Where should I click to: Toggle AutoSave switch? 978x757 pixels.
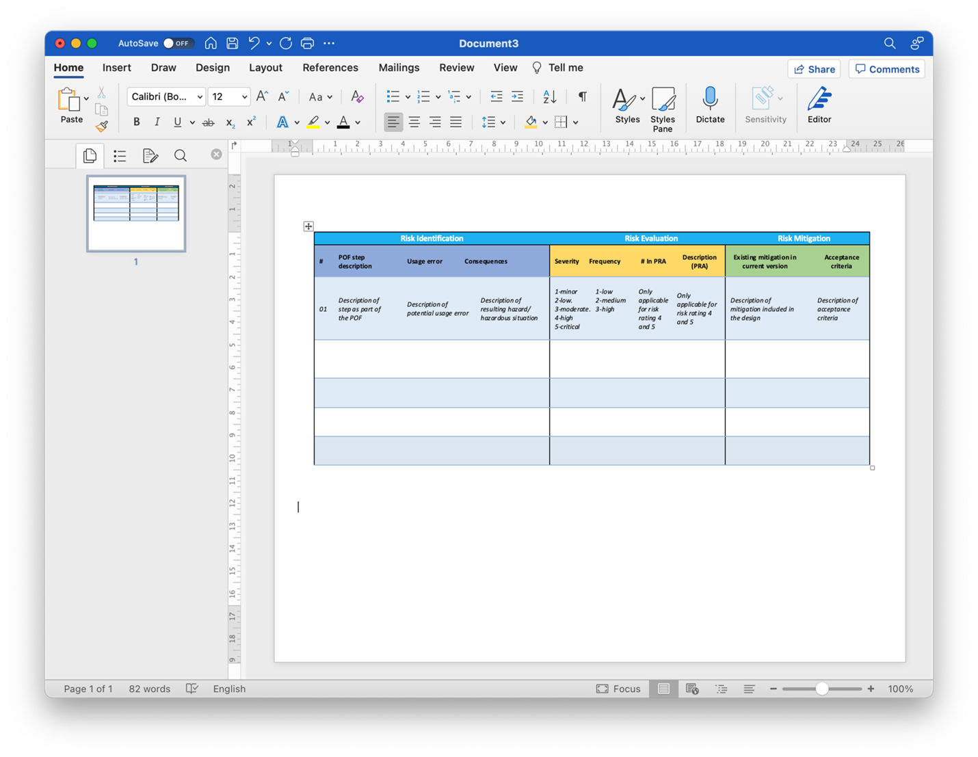tap(179, 43)
